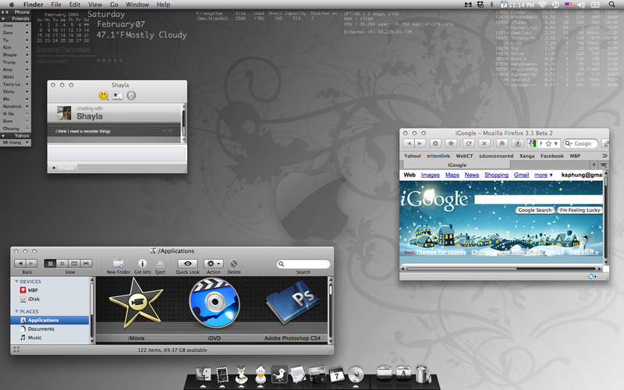Click the I'm Feeling Lucky button
624x390 pixels.
click(580, 210)
